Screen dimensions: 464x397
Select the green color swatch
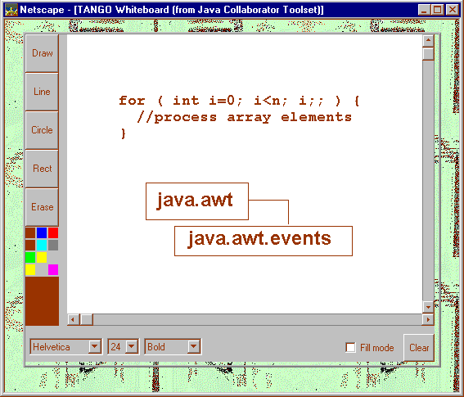[30, 257]
